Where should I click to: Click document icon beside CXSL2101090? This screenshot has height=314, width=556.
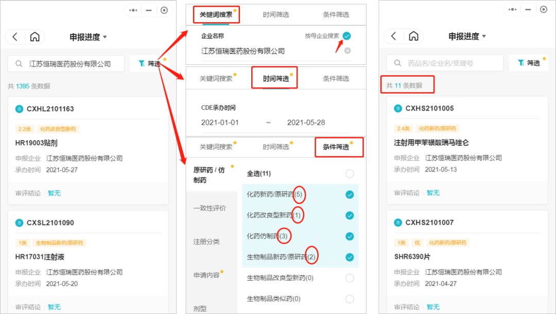(x=19, y=223)
